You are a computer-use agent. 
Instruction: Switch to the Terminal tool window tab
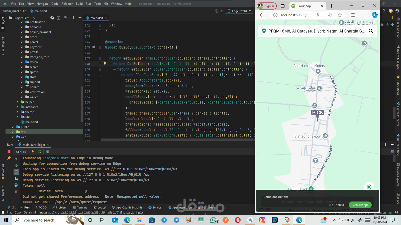pyautogui.click(x=81, y=207)
